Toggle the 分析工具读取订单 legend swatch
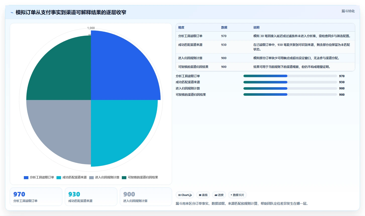This screenshot has width=365, height=216. (26, 177)
